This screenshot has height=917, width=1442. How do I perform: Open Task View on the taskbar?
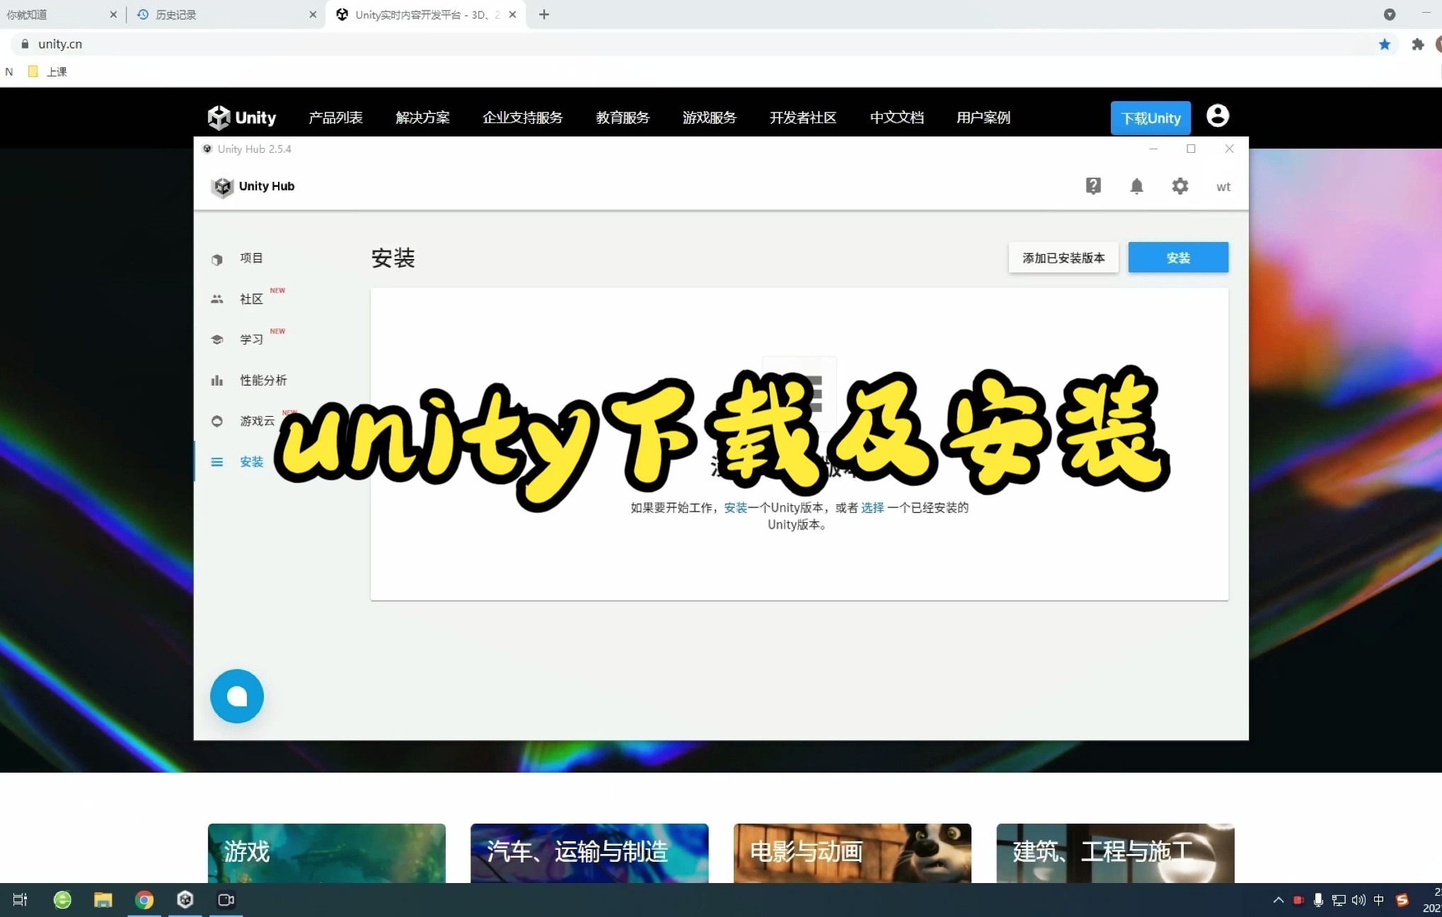click(21, 900)
